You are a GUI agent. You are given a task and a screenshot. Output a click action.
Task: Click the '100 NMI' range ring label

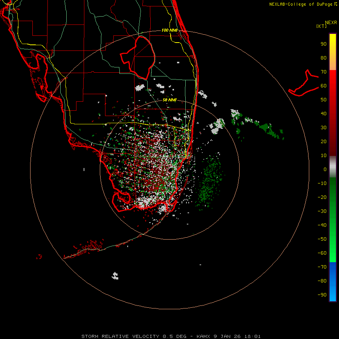[x=169, y=30]
